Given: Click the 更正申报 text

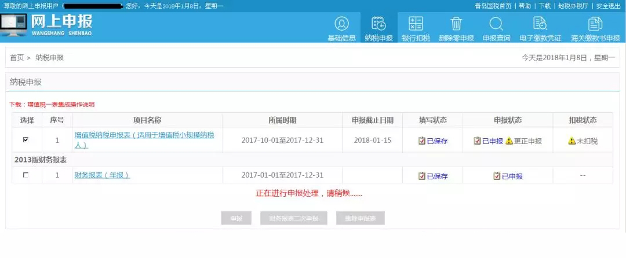Looking at the screenshot, I should pyautogui.click(x=528, y=141).
